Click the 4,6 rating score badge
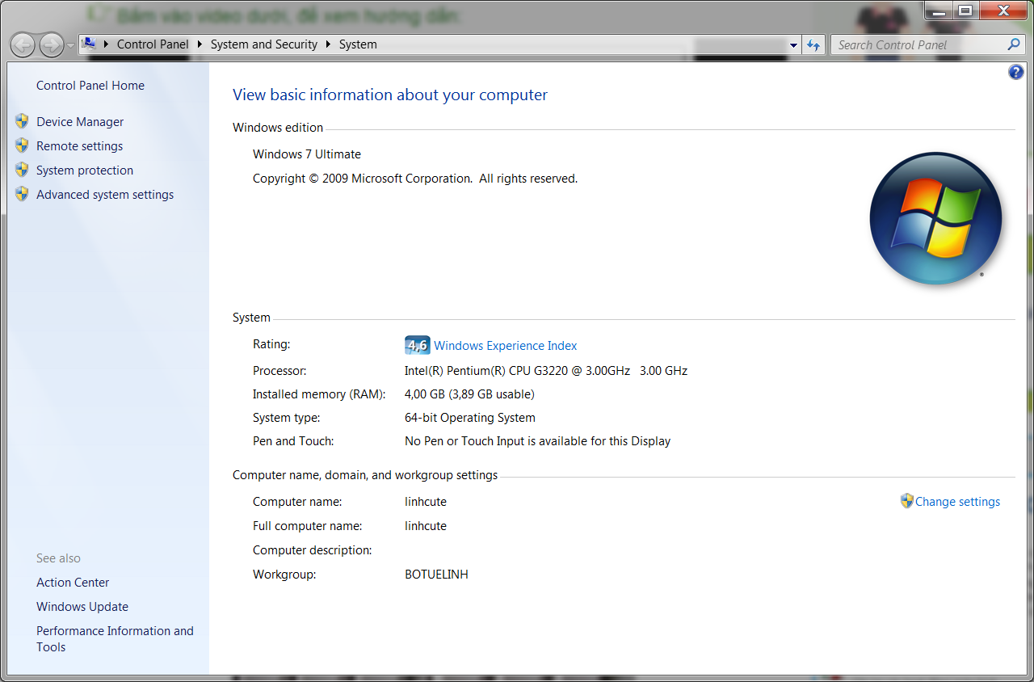The image size is (1034, 682). click(417, 346)
